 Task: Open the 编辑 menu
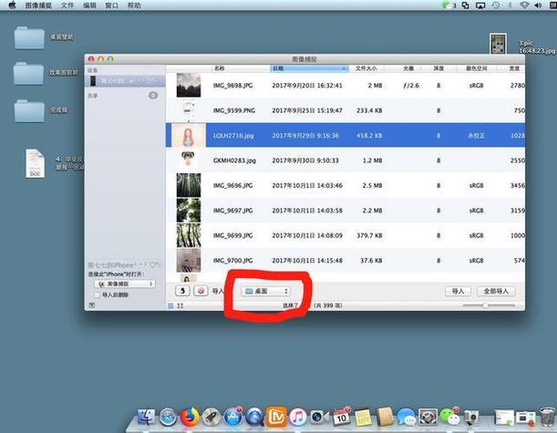pos(90,5)
